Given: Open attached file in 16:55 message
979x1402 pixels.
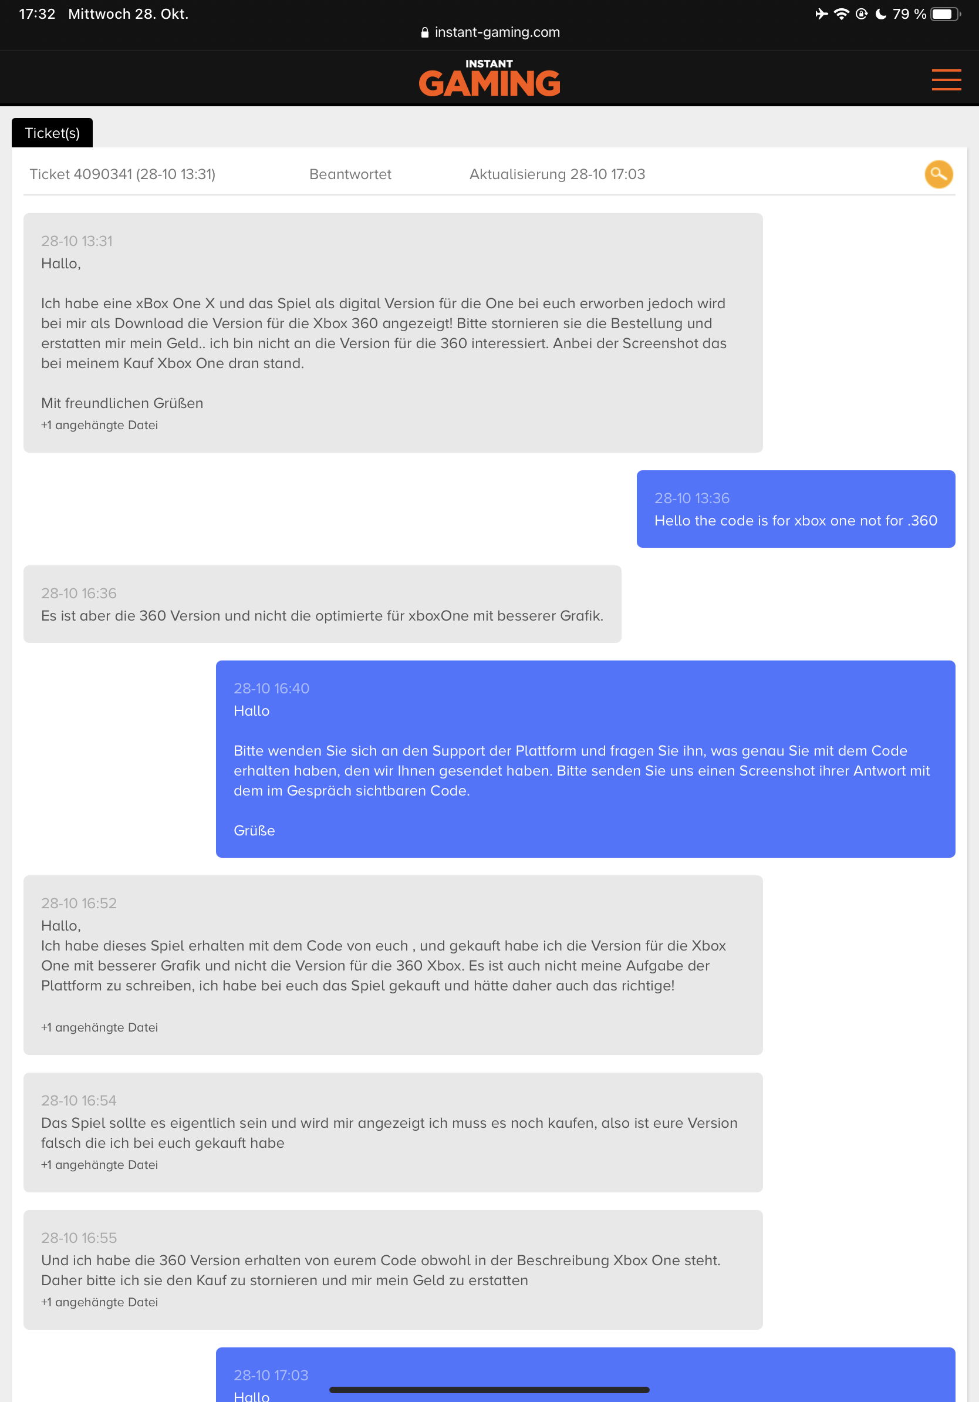Looking at the screenshot, I should click(100, 1302).
